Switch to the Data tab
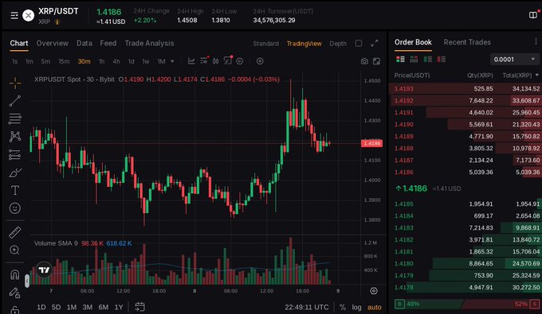 [x=84, y=43]
